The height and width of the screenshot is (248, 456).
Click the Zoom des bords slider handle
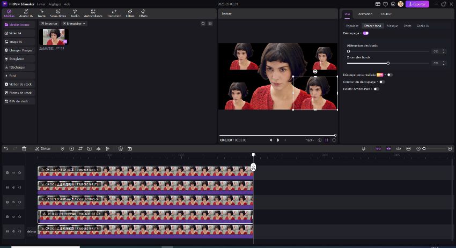(388, 63)
